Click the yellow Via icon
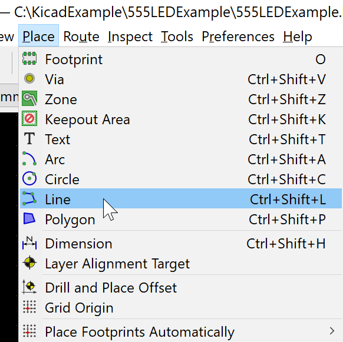 [29, 78]
